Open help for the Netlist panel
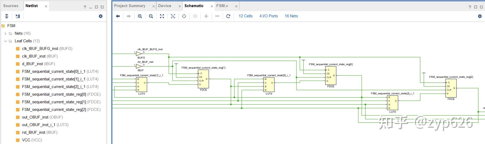Image resolution: width=485 pixels, height=144 pixels. tap(85, 7)
